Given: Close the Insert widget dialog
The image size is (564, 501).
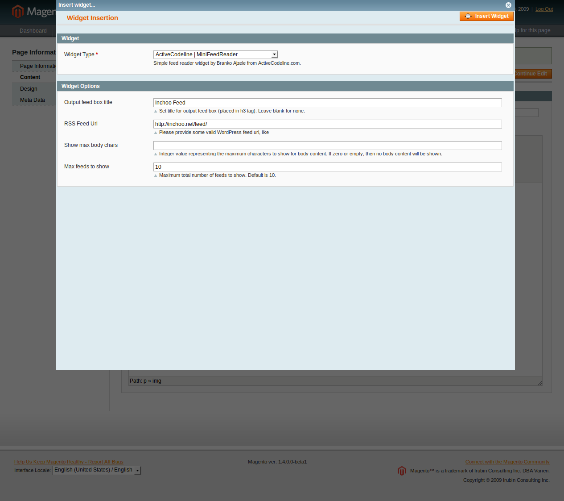Looking at the screenshot, I should pyautogui.click(x=508, y=5).
